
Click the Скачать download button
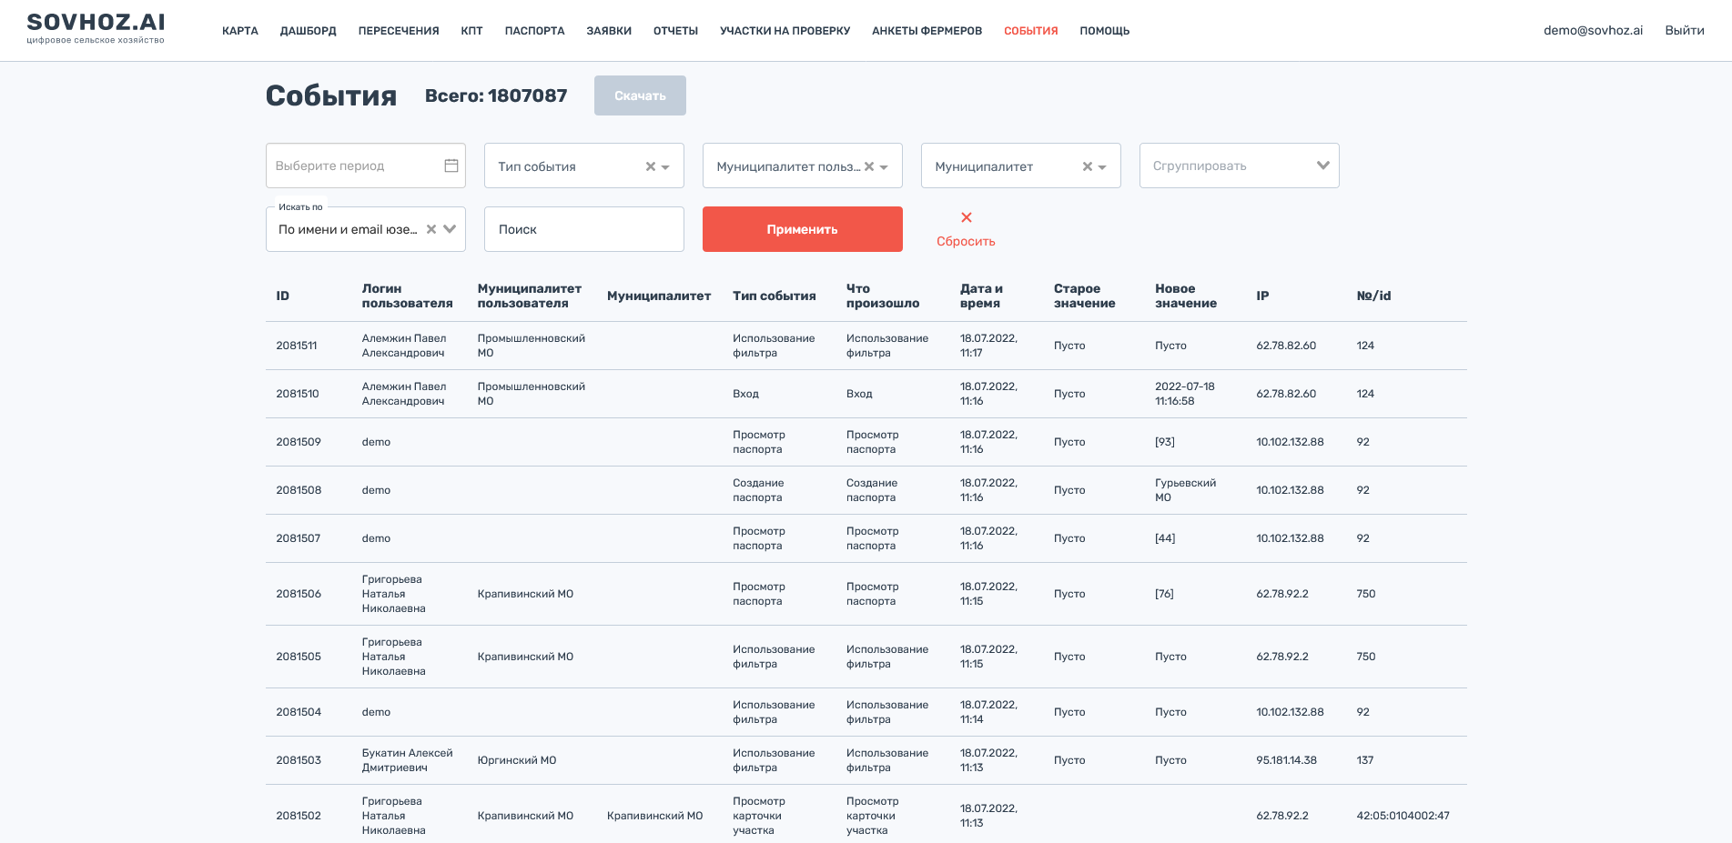click(x=640, y=95)
